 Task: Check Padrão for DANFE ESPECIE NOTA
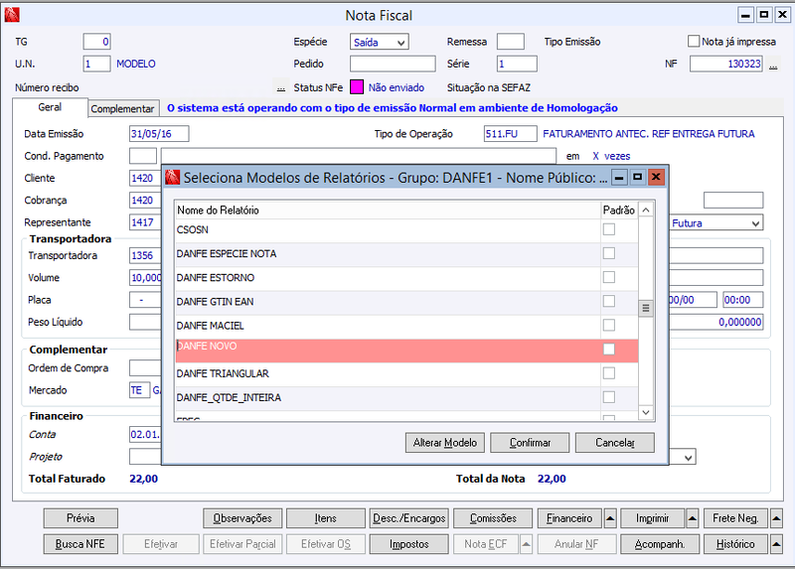click(609, 253)
